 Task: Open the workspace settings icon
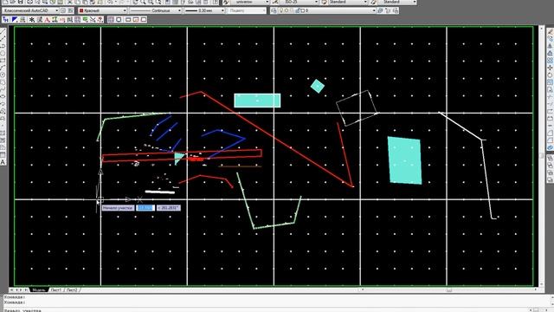pyautogui.click(x=63, y=10)
